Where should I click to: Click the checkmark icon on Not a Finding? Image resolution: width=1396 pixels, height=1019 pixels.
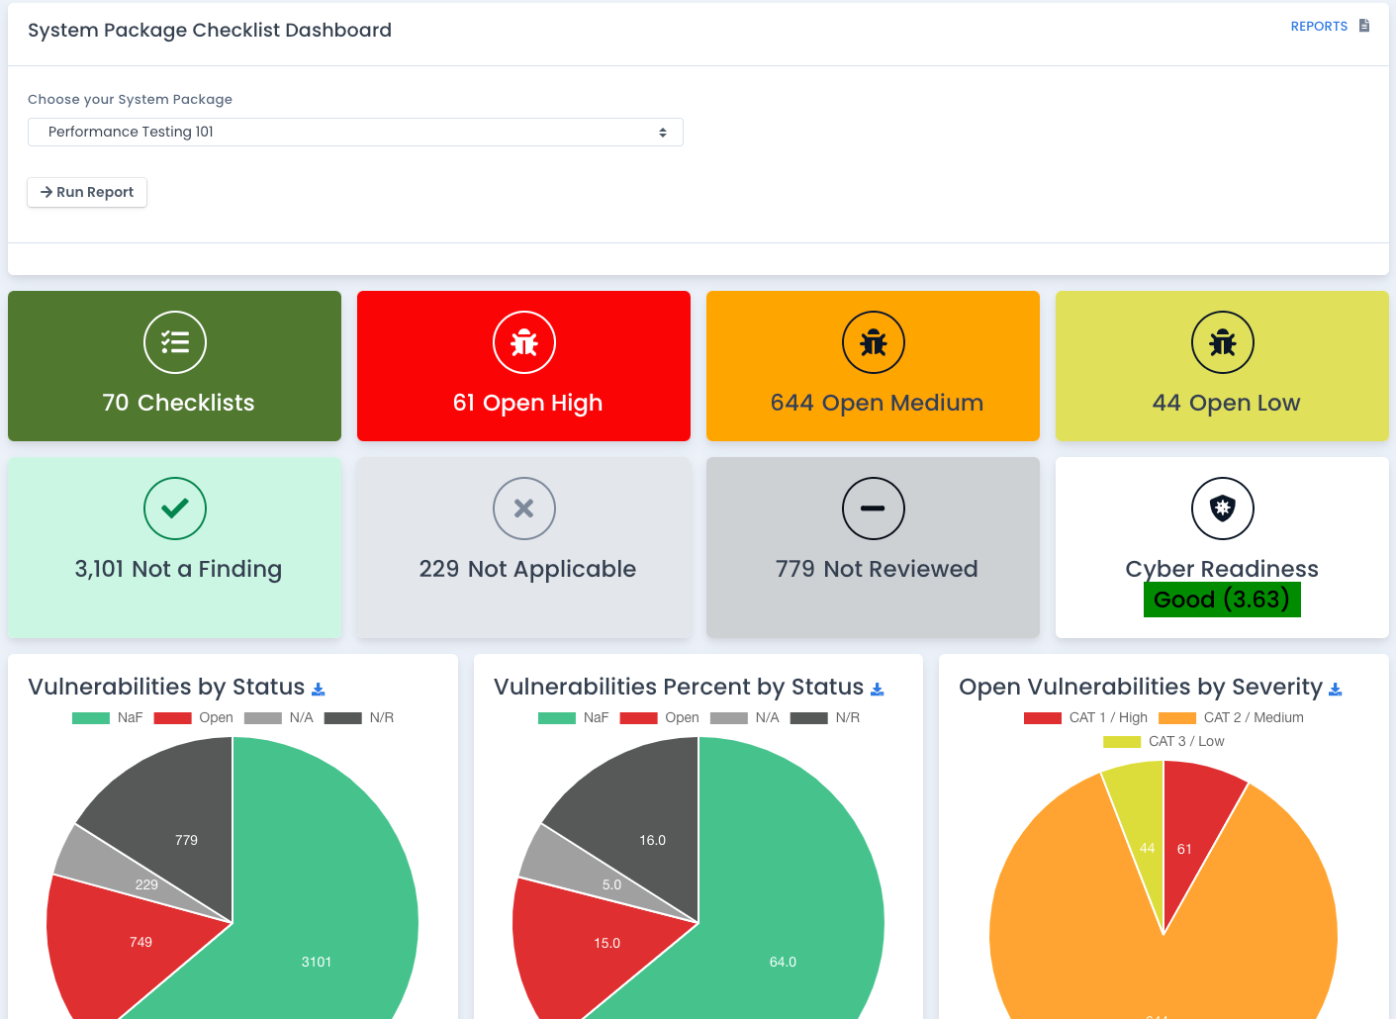click(x=175, y=509)
